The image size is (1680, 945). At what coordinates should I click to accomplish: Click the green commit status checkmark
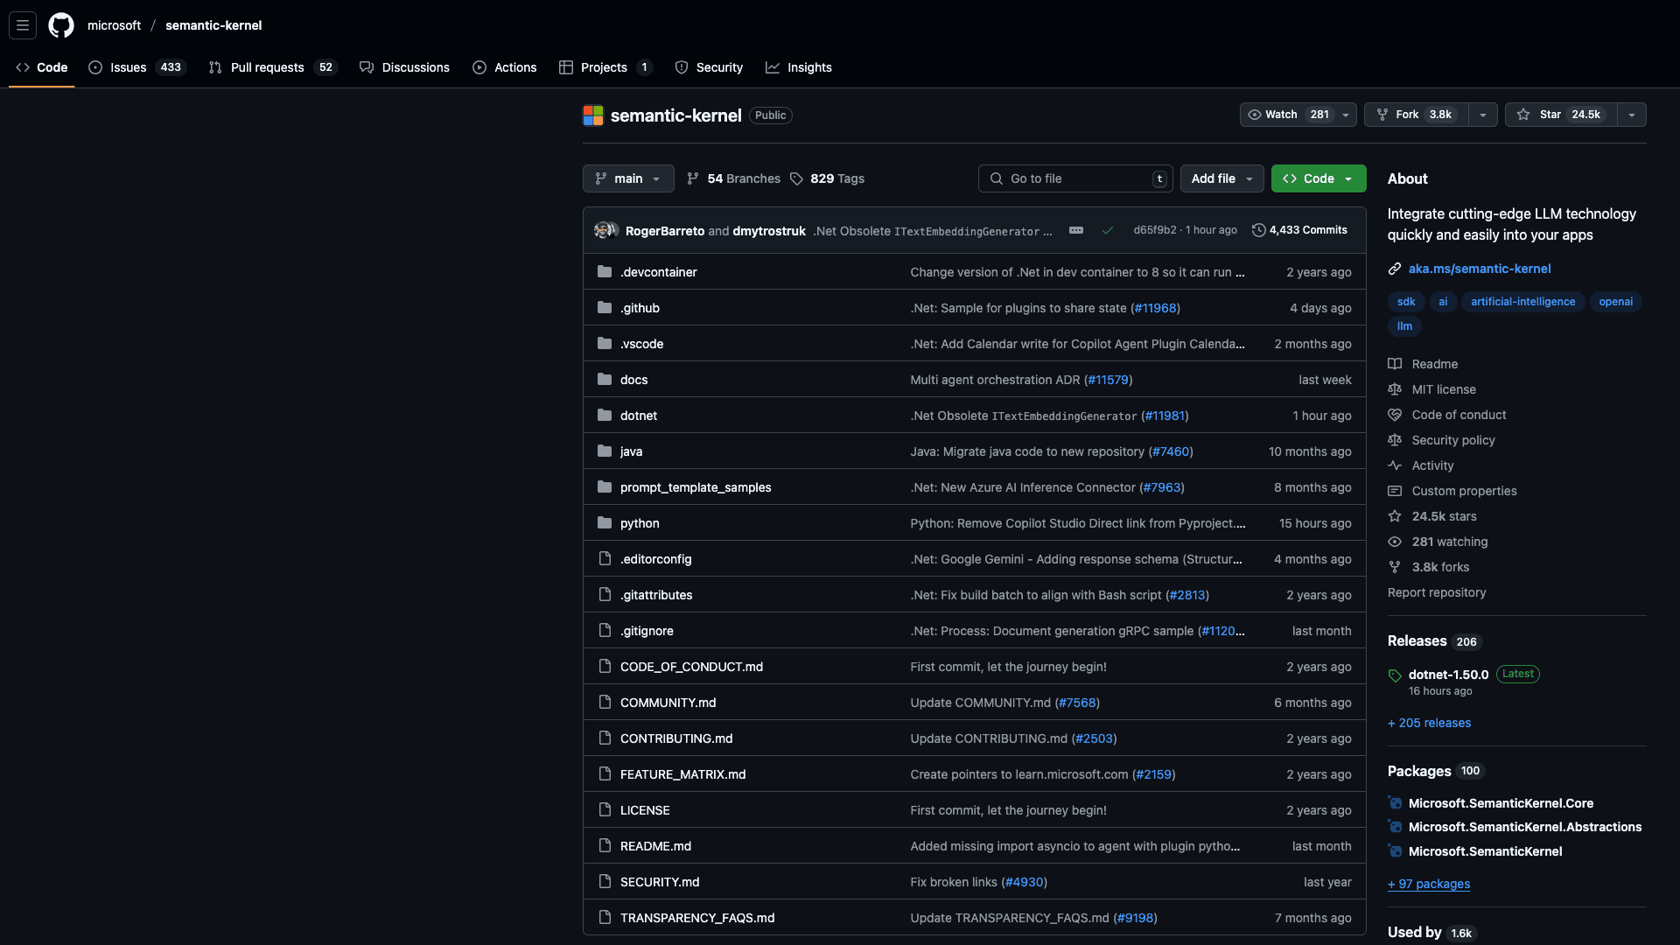pyautogui.click(x=1108, y=231)
